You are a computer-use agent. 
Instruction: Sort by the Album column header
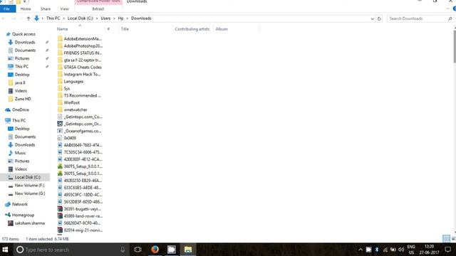(222, 29)
